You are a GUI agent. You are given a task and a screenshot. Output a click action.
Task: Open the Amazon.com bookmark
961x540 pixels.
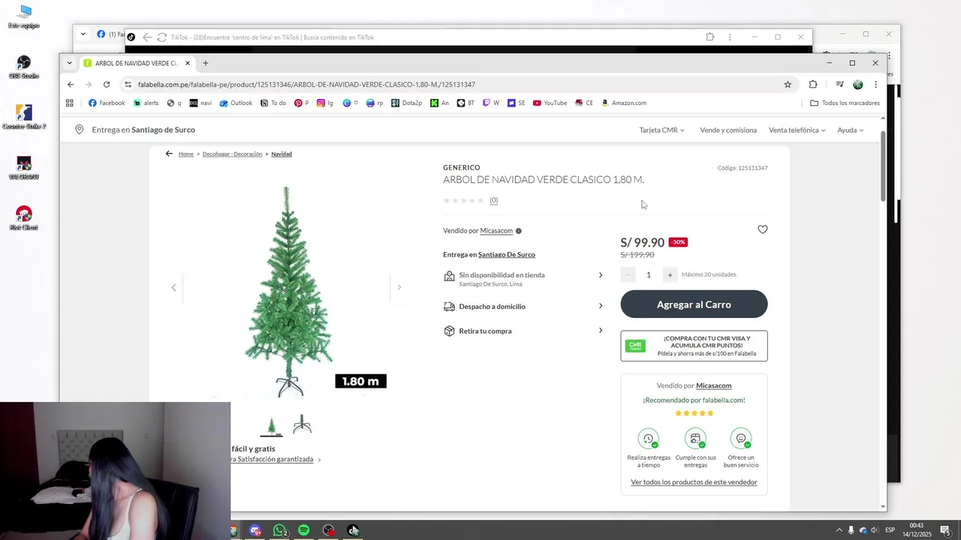(624, 103)
